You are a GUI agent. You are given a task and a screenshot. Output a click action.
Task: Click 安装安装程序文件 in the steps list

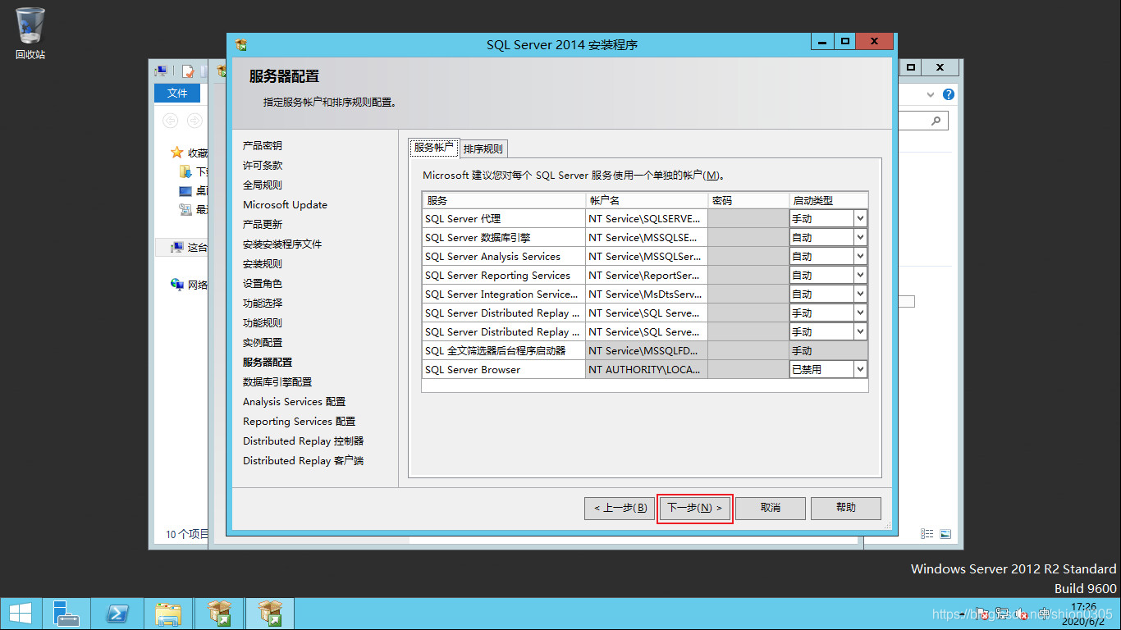282,244
